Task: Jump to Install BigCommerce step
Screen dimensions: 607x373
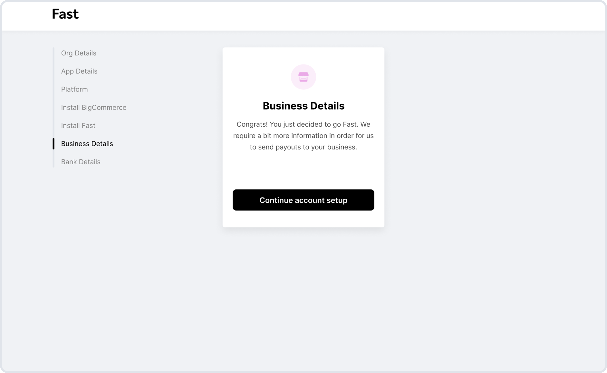Action: (x=94, y=108)
